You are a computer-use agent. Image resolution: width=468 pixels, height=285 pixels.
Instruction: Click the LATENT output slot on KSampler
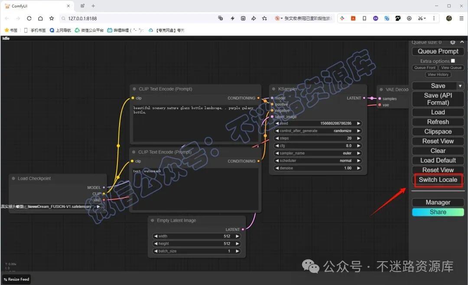click(364, 98)
